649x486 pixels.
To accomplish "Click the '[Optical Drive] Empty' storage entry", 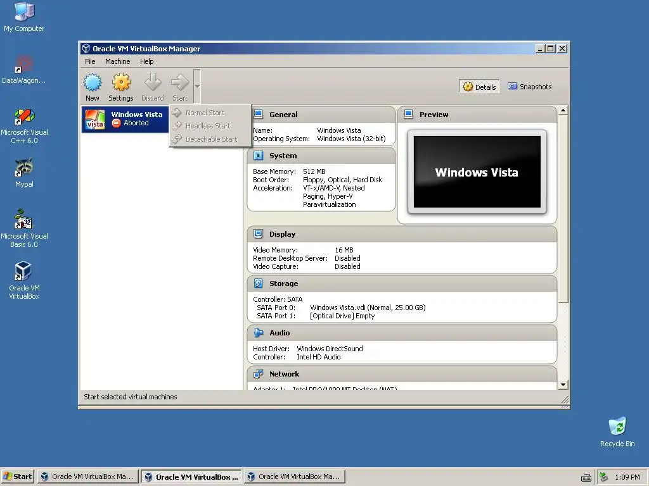I will pyautogui.click(x=342, y=316).
